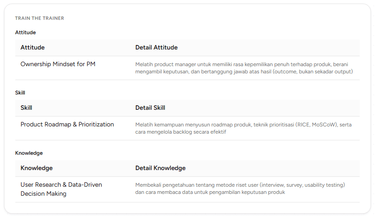Screen dimensions: 375x220
Task: Select the Skill section label
Action: pos(20,93)
